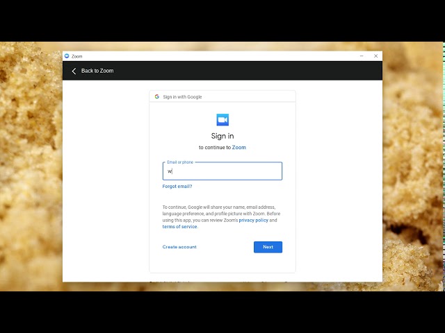Screen dimensions: 445x333
Task: Click the blue Next button
Action: 268,247
